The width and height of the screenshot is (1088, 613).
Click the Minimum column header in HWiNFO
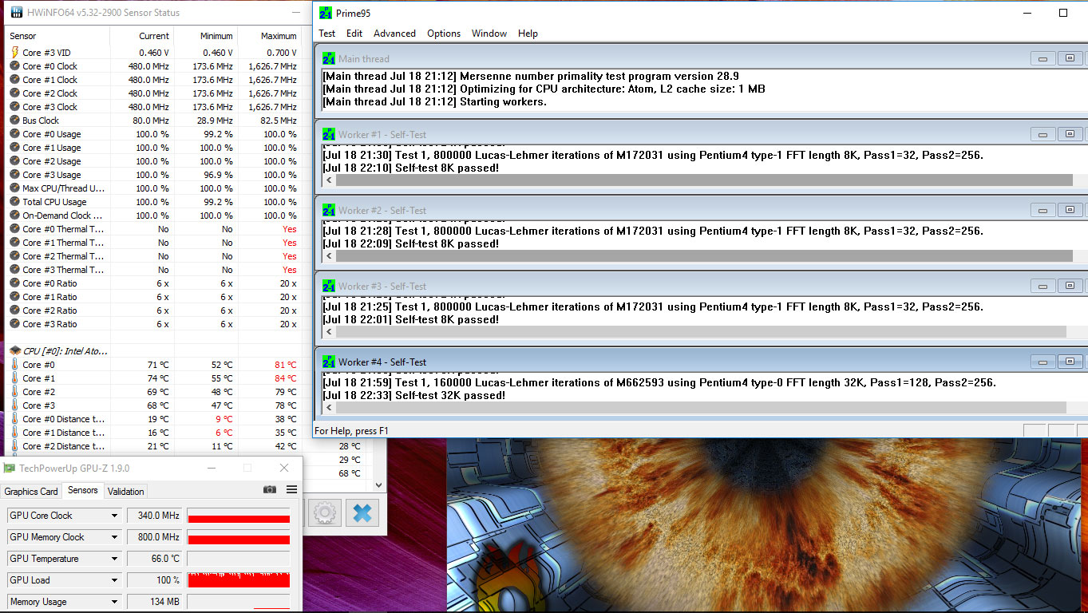pyautogui.click(x=206, y=36)
